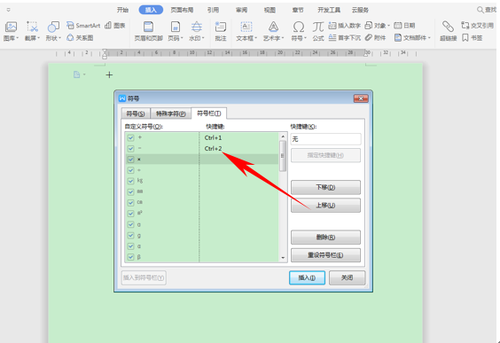Image resolution: width=500 pixels, height=343 pixels.
Task: Toggle the β symbol checkbox
Action: pos(130,257)
